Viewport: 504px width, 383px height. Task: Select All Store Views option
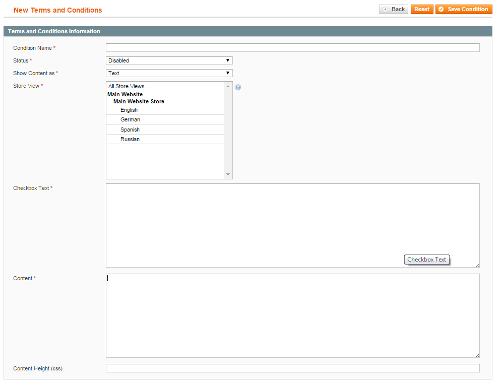[165, 86]
